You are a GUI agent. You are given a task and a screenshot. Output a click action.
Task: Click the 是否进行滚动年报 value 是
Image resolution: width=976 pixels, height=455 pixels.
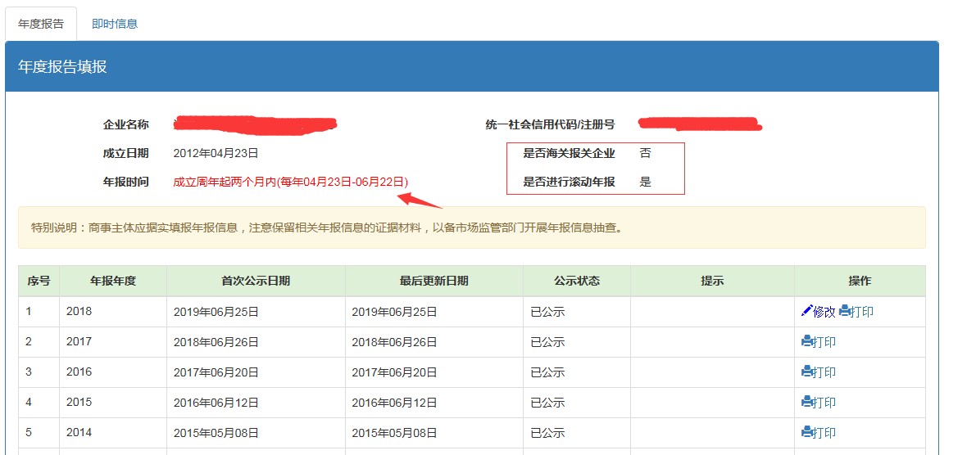pos(646,182)
